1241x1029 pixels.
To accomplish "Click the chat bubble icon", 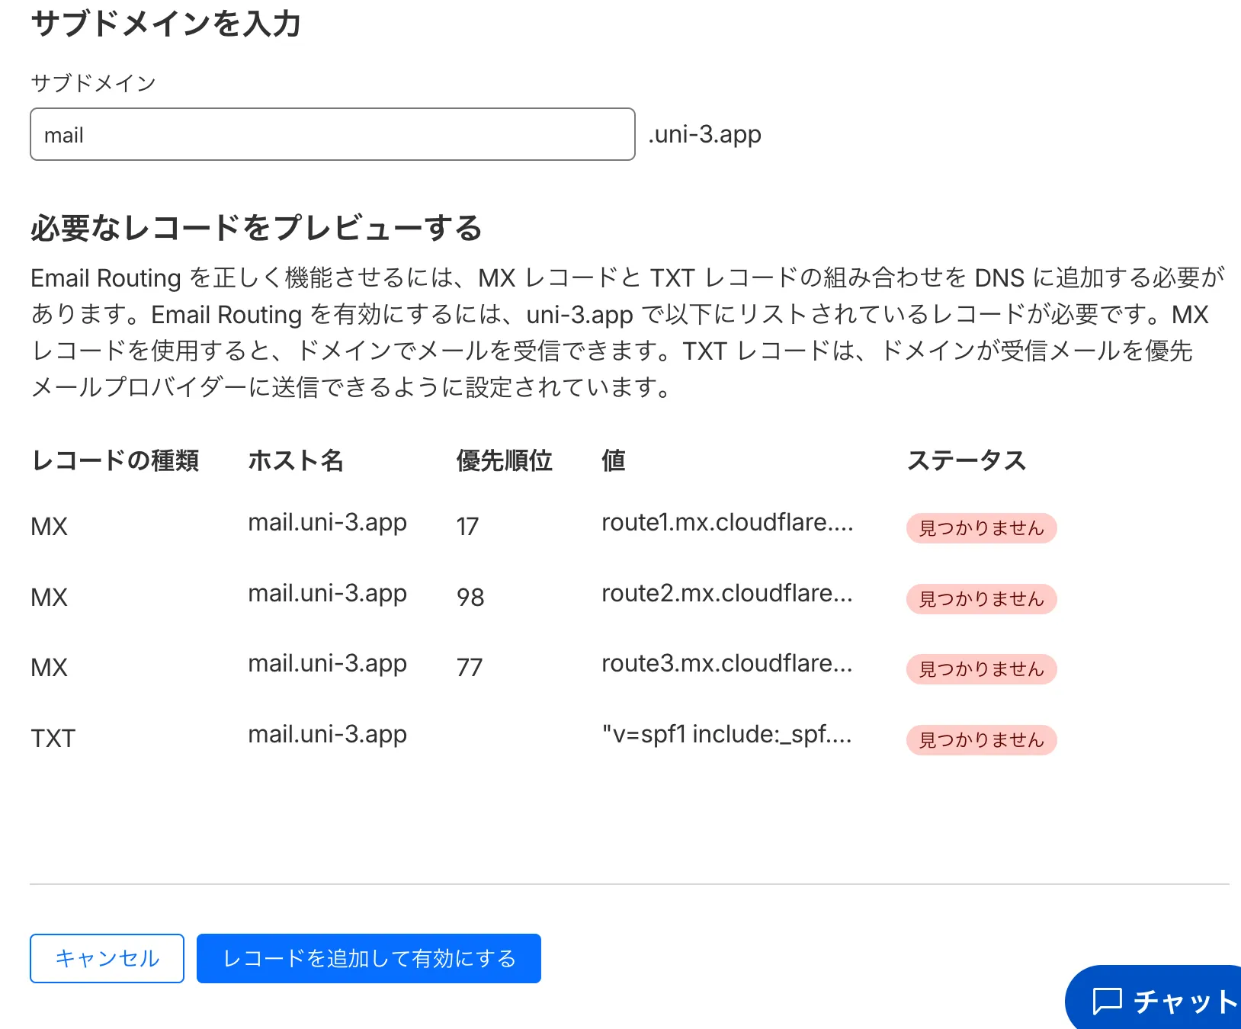I will click(1108, 1001).
